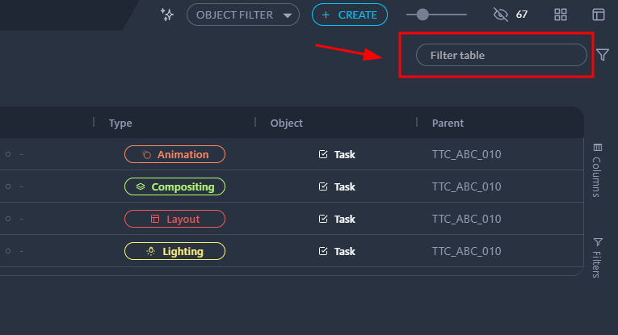
Task: Expand the Filters side panel
Action: tap(597, 257)
